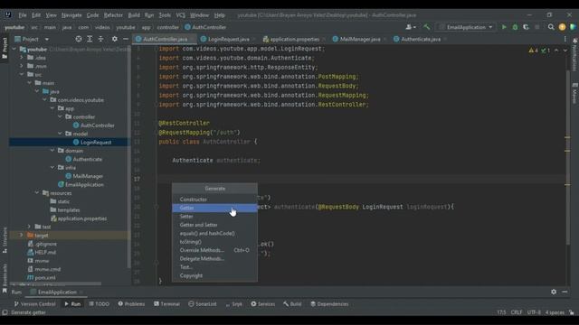This screenshot has width=579, height=325.
Task: Open Services tool window
Action: [x=262, y=304]
